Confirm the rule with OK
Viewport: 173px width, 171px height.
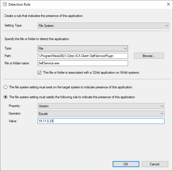click(x=126, y=164)
